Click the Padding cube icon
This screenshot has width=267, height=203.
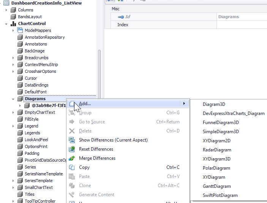20,153
